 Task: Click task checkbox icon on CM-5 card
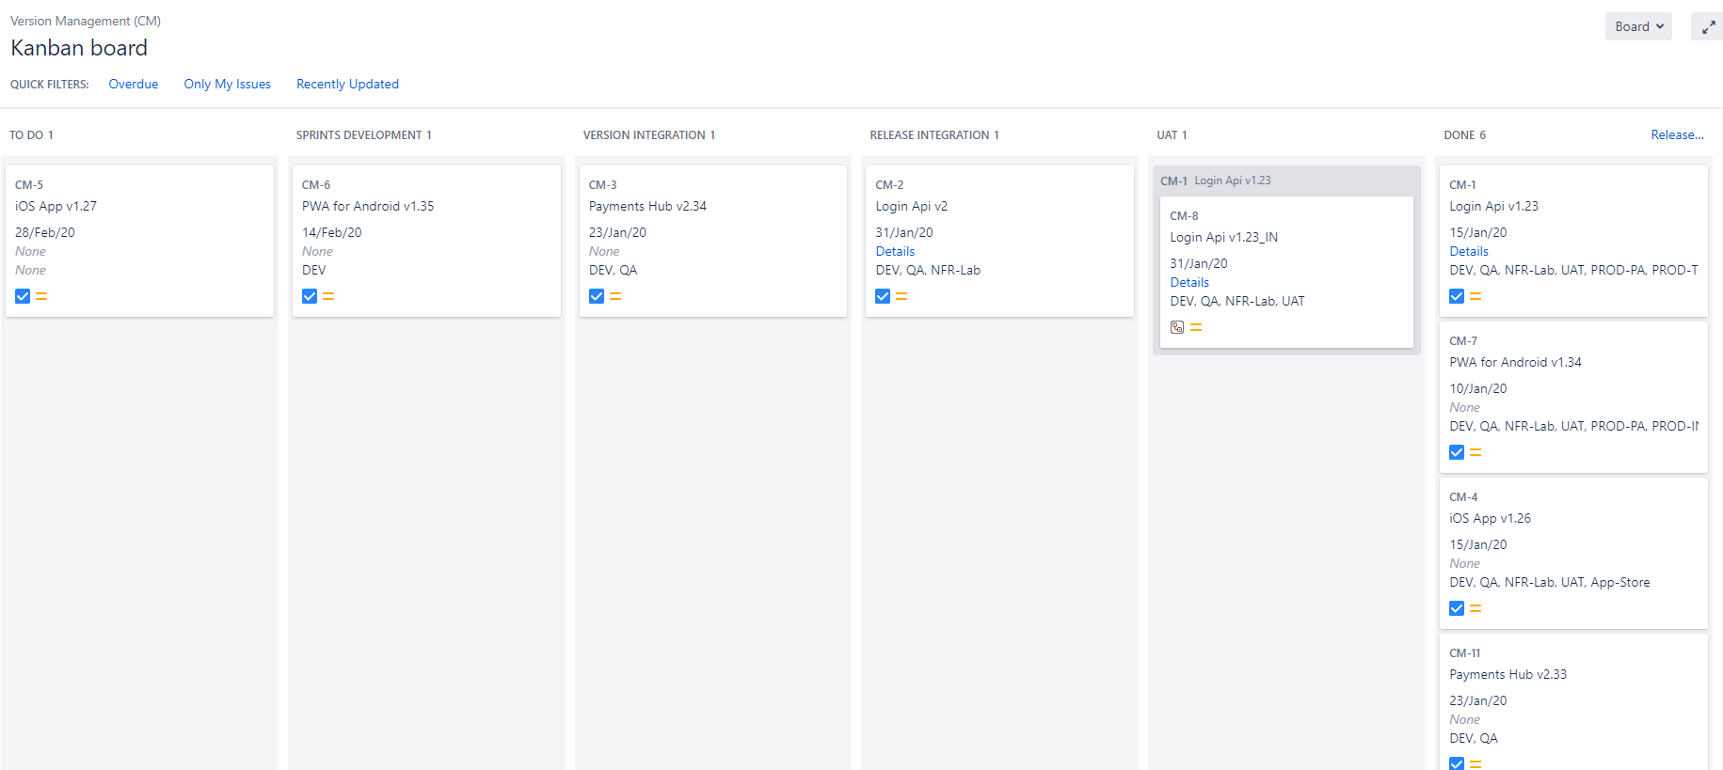click(23, 296)
